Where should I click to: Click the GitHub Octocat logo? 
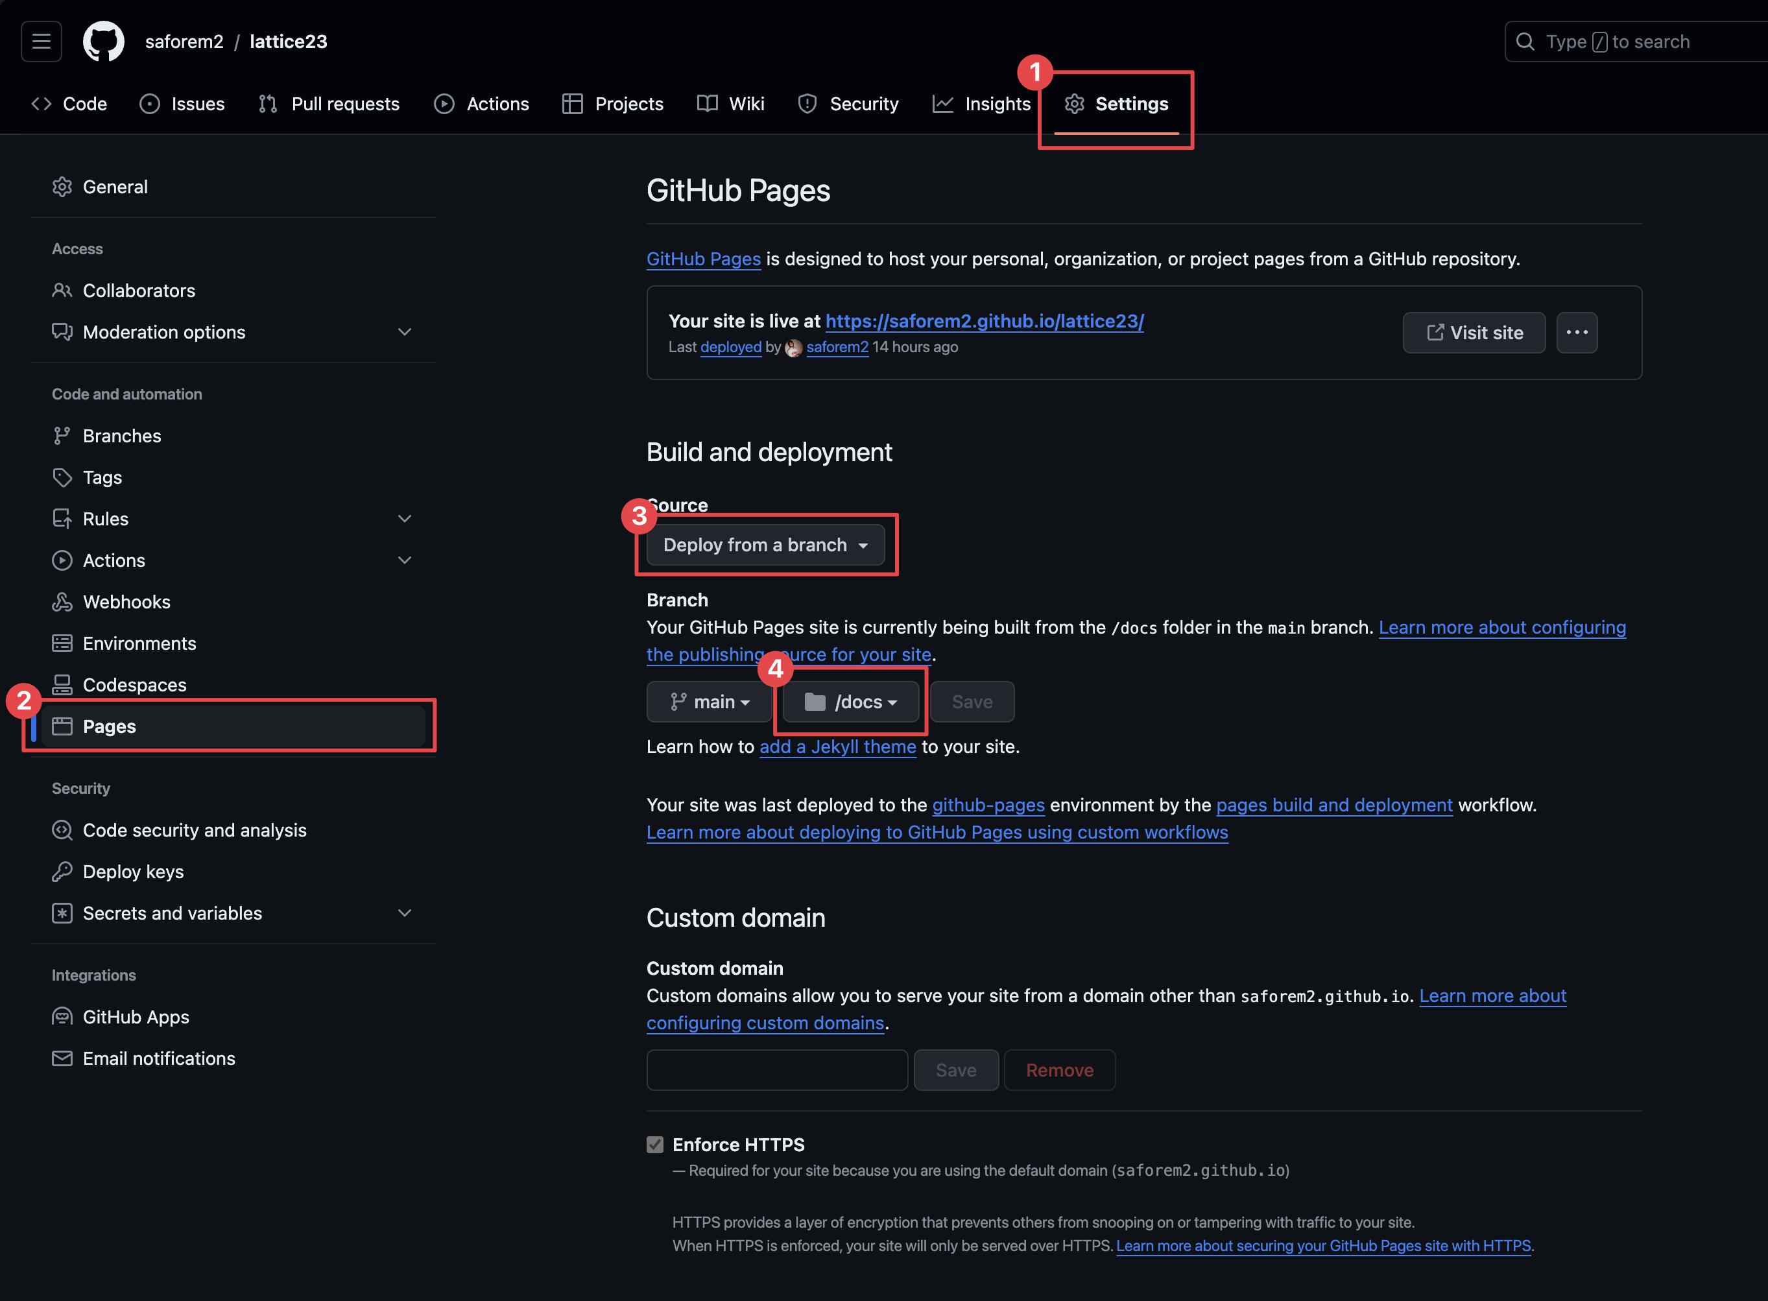coord(103,41)
